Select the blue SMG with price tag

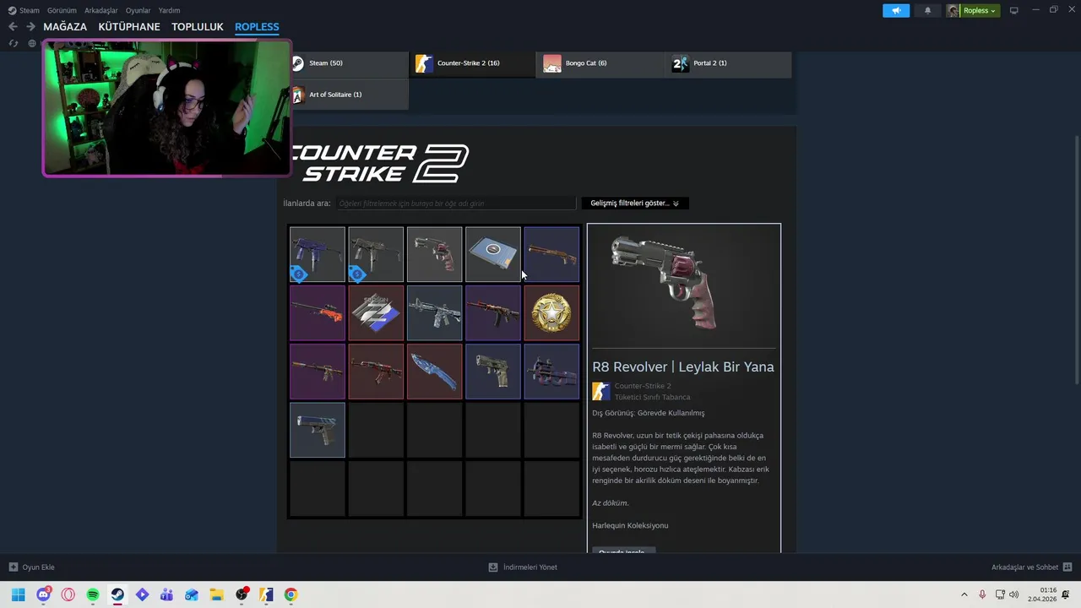318,254
